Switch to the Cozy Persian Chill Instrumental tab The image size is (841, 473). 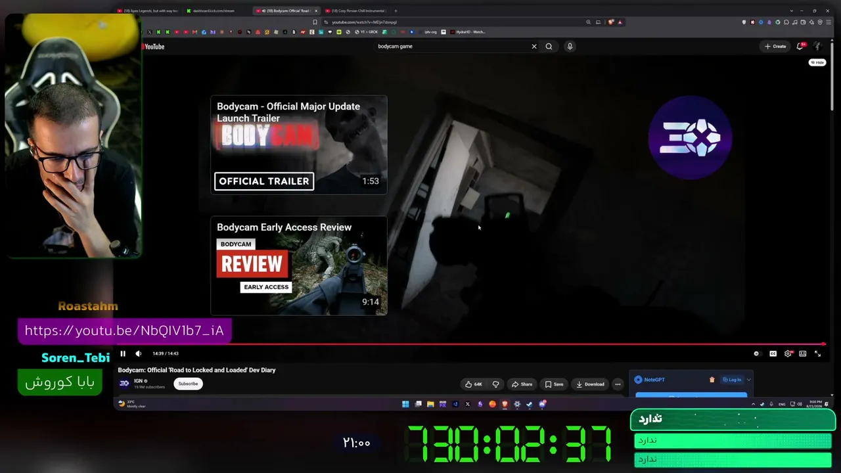tap(355, 11)
